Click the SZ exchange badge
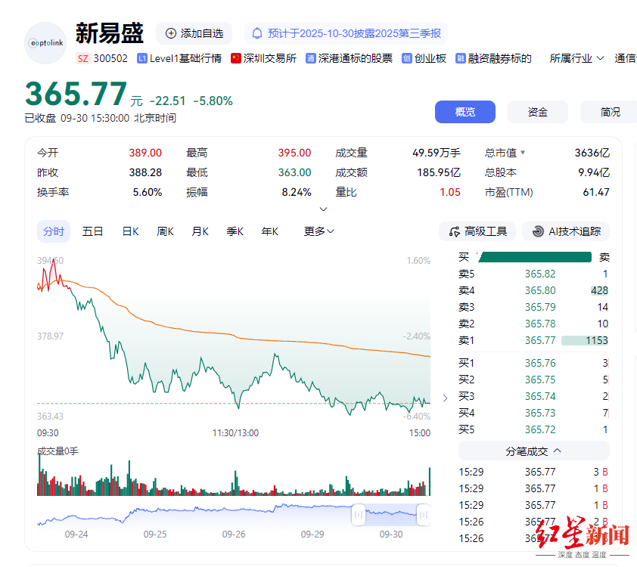637x567 pixels. (82, 57)
